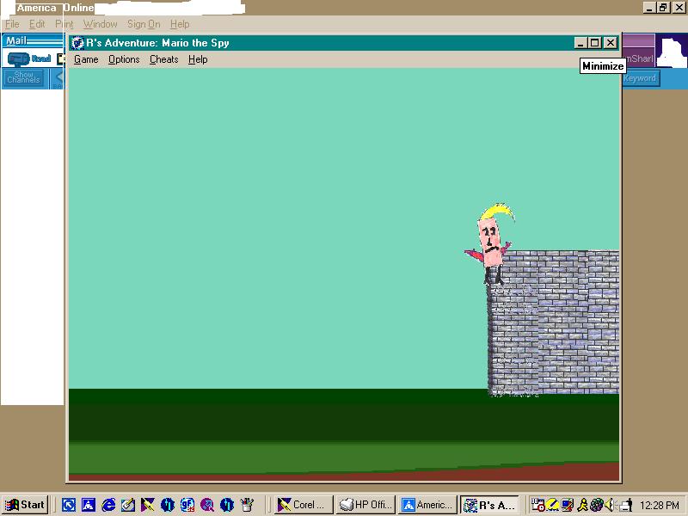Screen dimensions: 688x516
Task: Click Show Desktop quick launch icon
Action: 69,505
